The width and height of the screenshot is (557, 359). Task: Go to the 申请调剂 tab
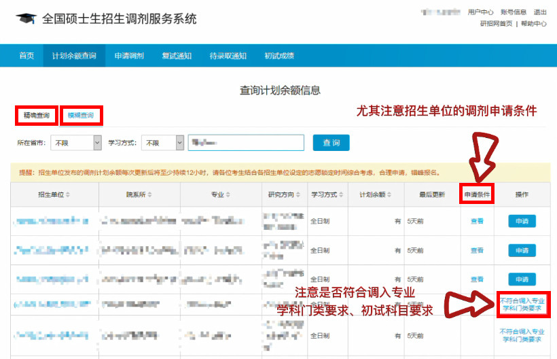click(129, 56)
